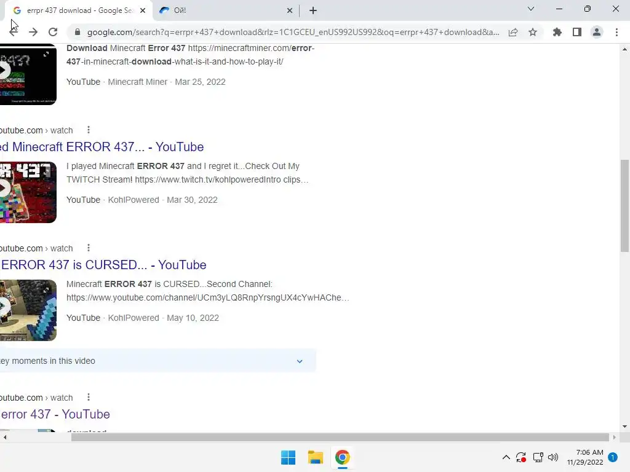Image resolution: width=630 pixels, height=472 pixels.
Task: Close the 'errpr 437 download' tab
Action: click(x=143, y=10)
